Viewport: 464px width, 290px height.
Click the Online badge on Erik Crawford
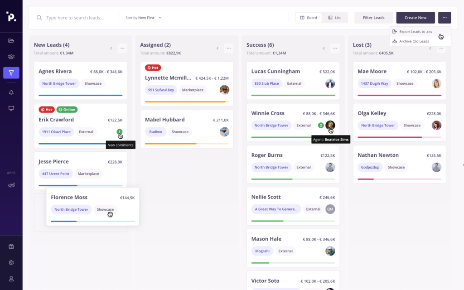pyautogui.click(x=67, y=110)
